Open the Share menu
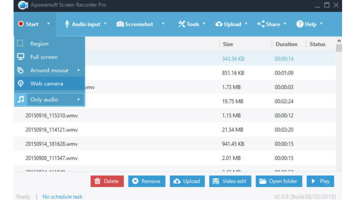 coord(271,24)
